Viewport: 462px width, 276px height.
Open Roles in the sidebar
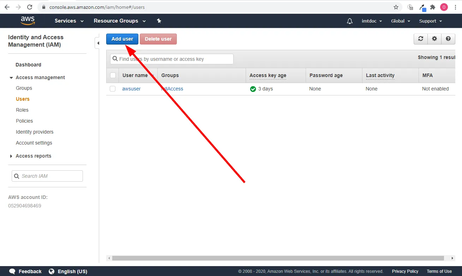[22, 110]
